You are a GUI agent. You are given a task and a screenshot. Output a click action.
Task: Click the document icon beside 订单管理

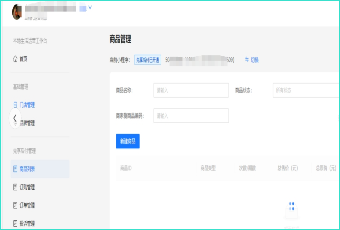[x=15, y=205]
